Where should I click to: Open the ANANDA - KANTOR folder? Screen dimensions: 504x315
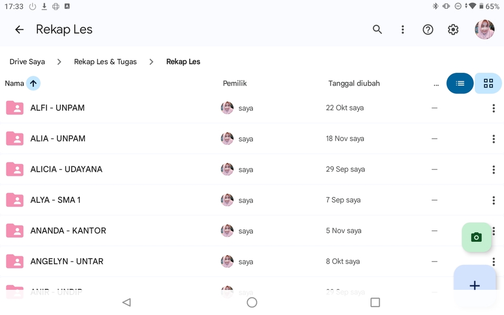68,231
